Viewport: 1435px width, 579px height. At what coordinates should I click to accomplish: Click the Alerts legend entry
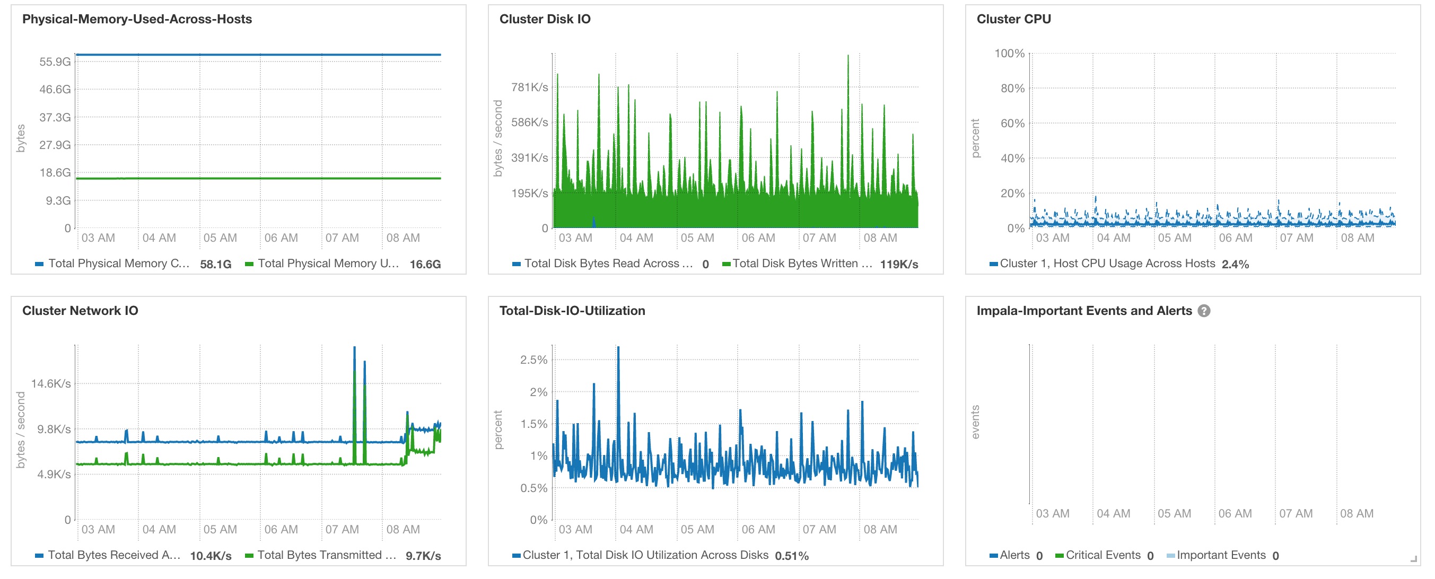(x=1014, y=555)
